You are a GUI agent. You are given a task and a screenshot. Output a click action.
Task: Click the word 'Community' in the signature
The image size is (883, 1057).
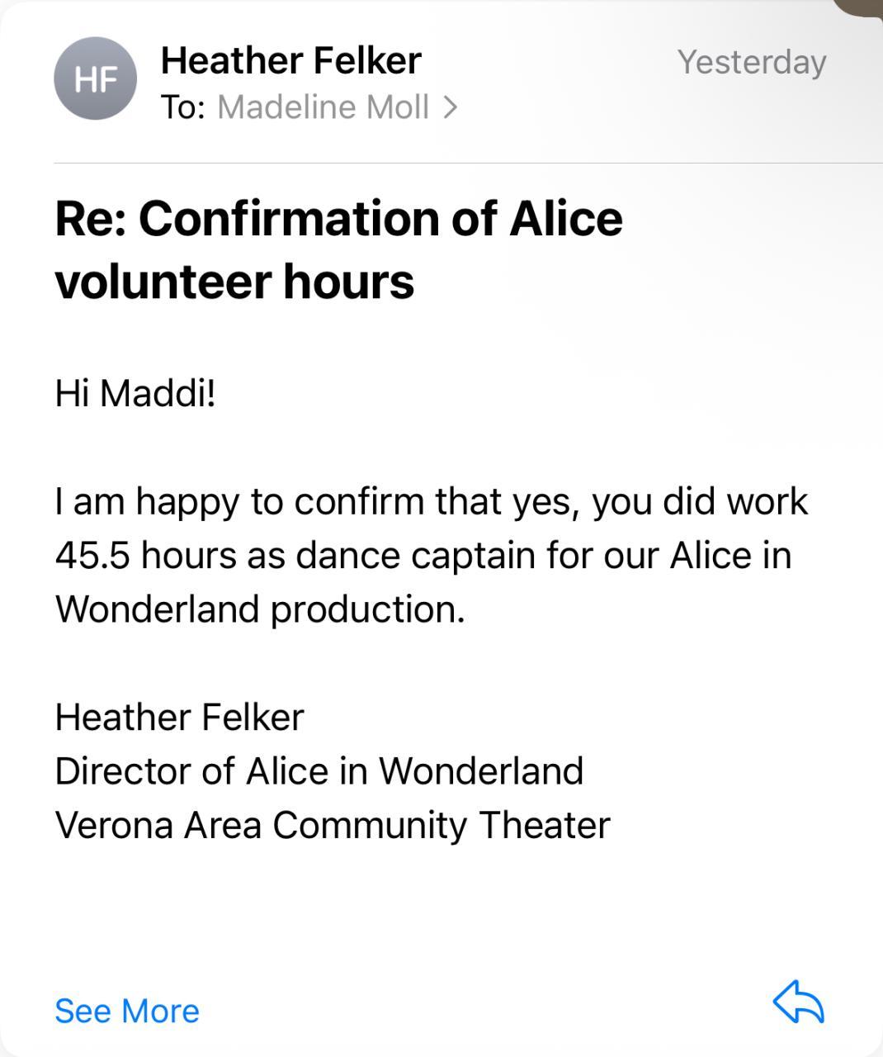coord(369,825)
